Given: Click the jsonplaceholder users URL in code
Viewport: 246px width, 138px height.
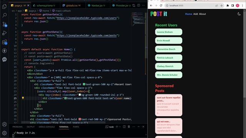Looking at the screenshot, I should click(x=86, y=18).
